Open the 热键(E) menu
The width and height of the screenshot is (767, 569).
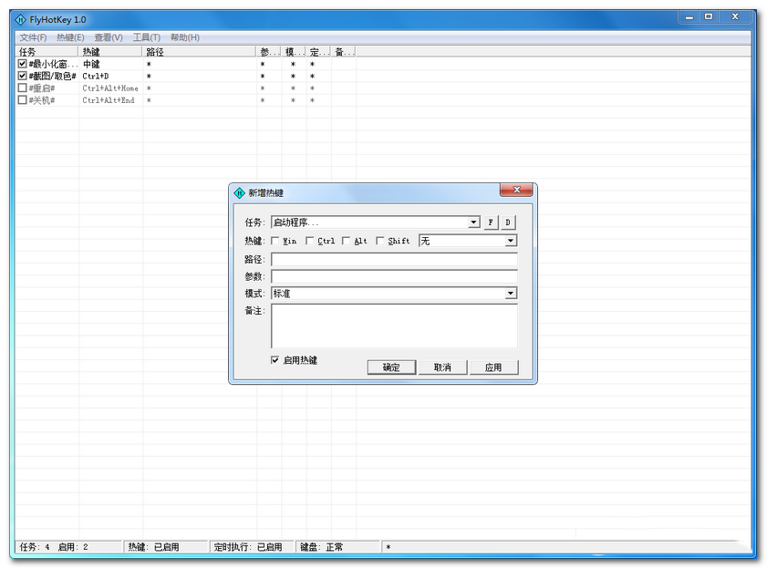pos(70,37)
